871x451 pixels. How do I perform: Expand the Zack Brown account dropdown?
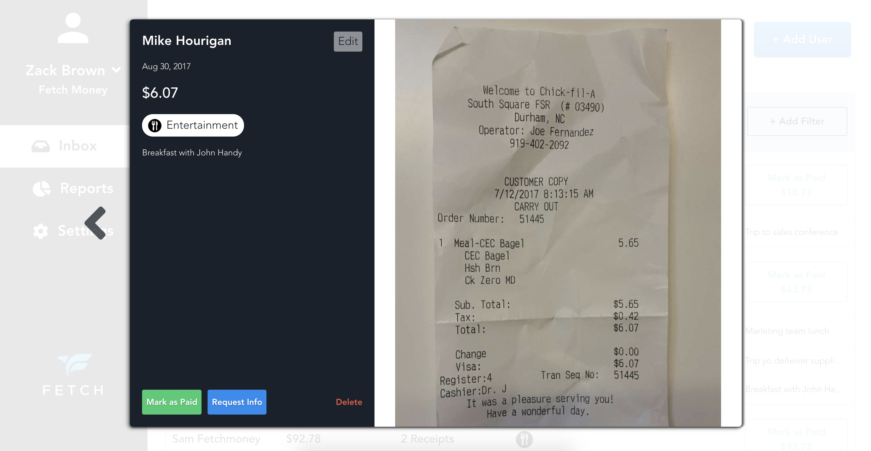pyautogui.click(x=116, y=70)
